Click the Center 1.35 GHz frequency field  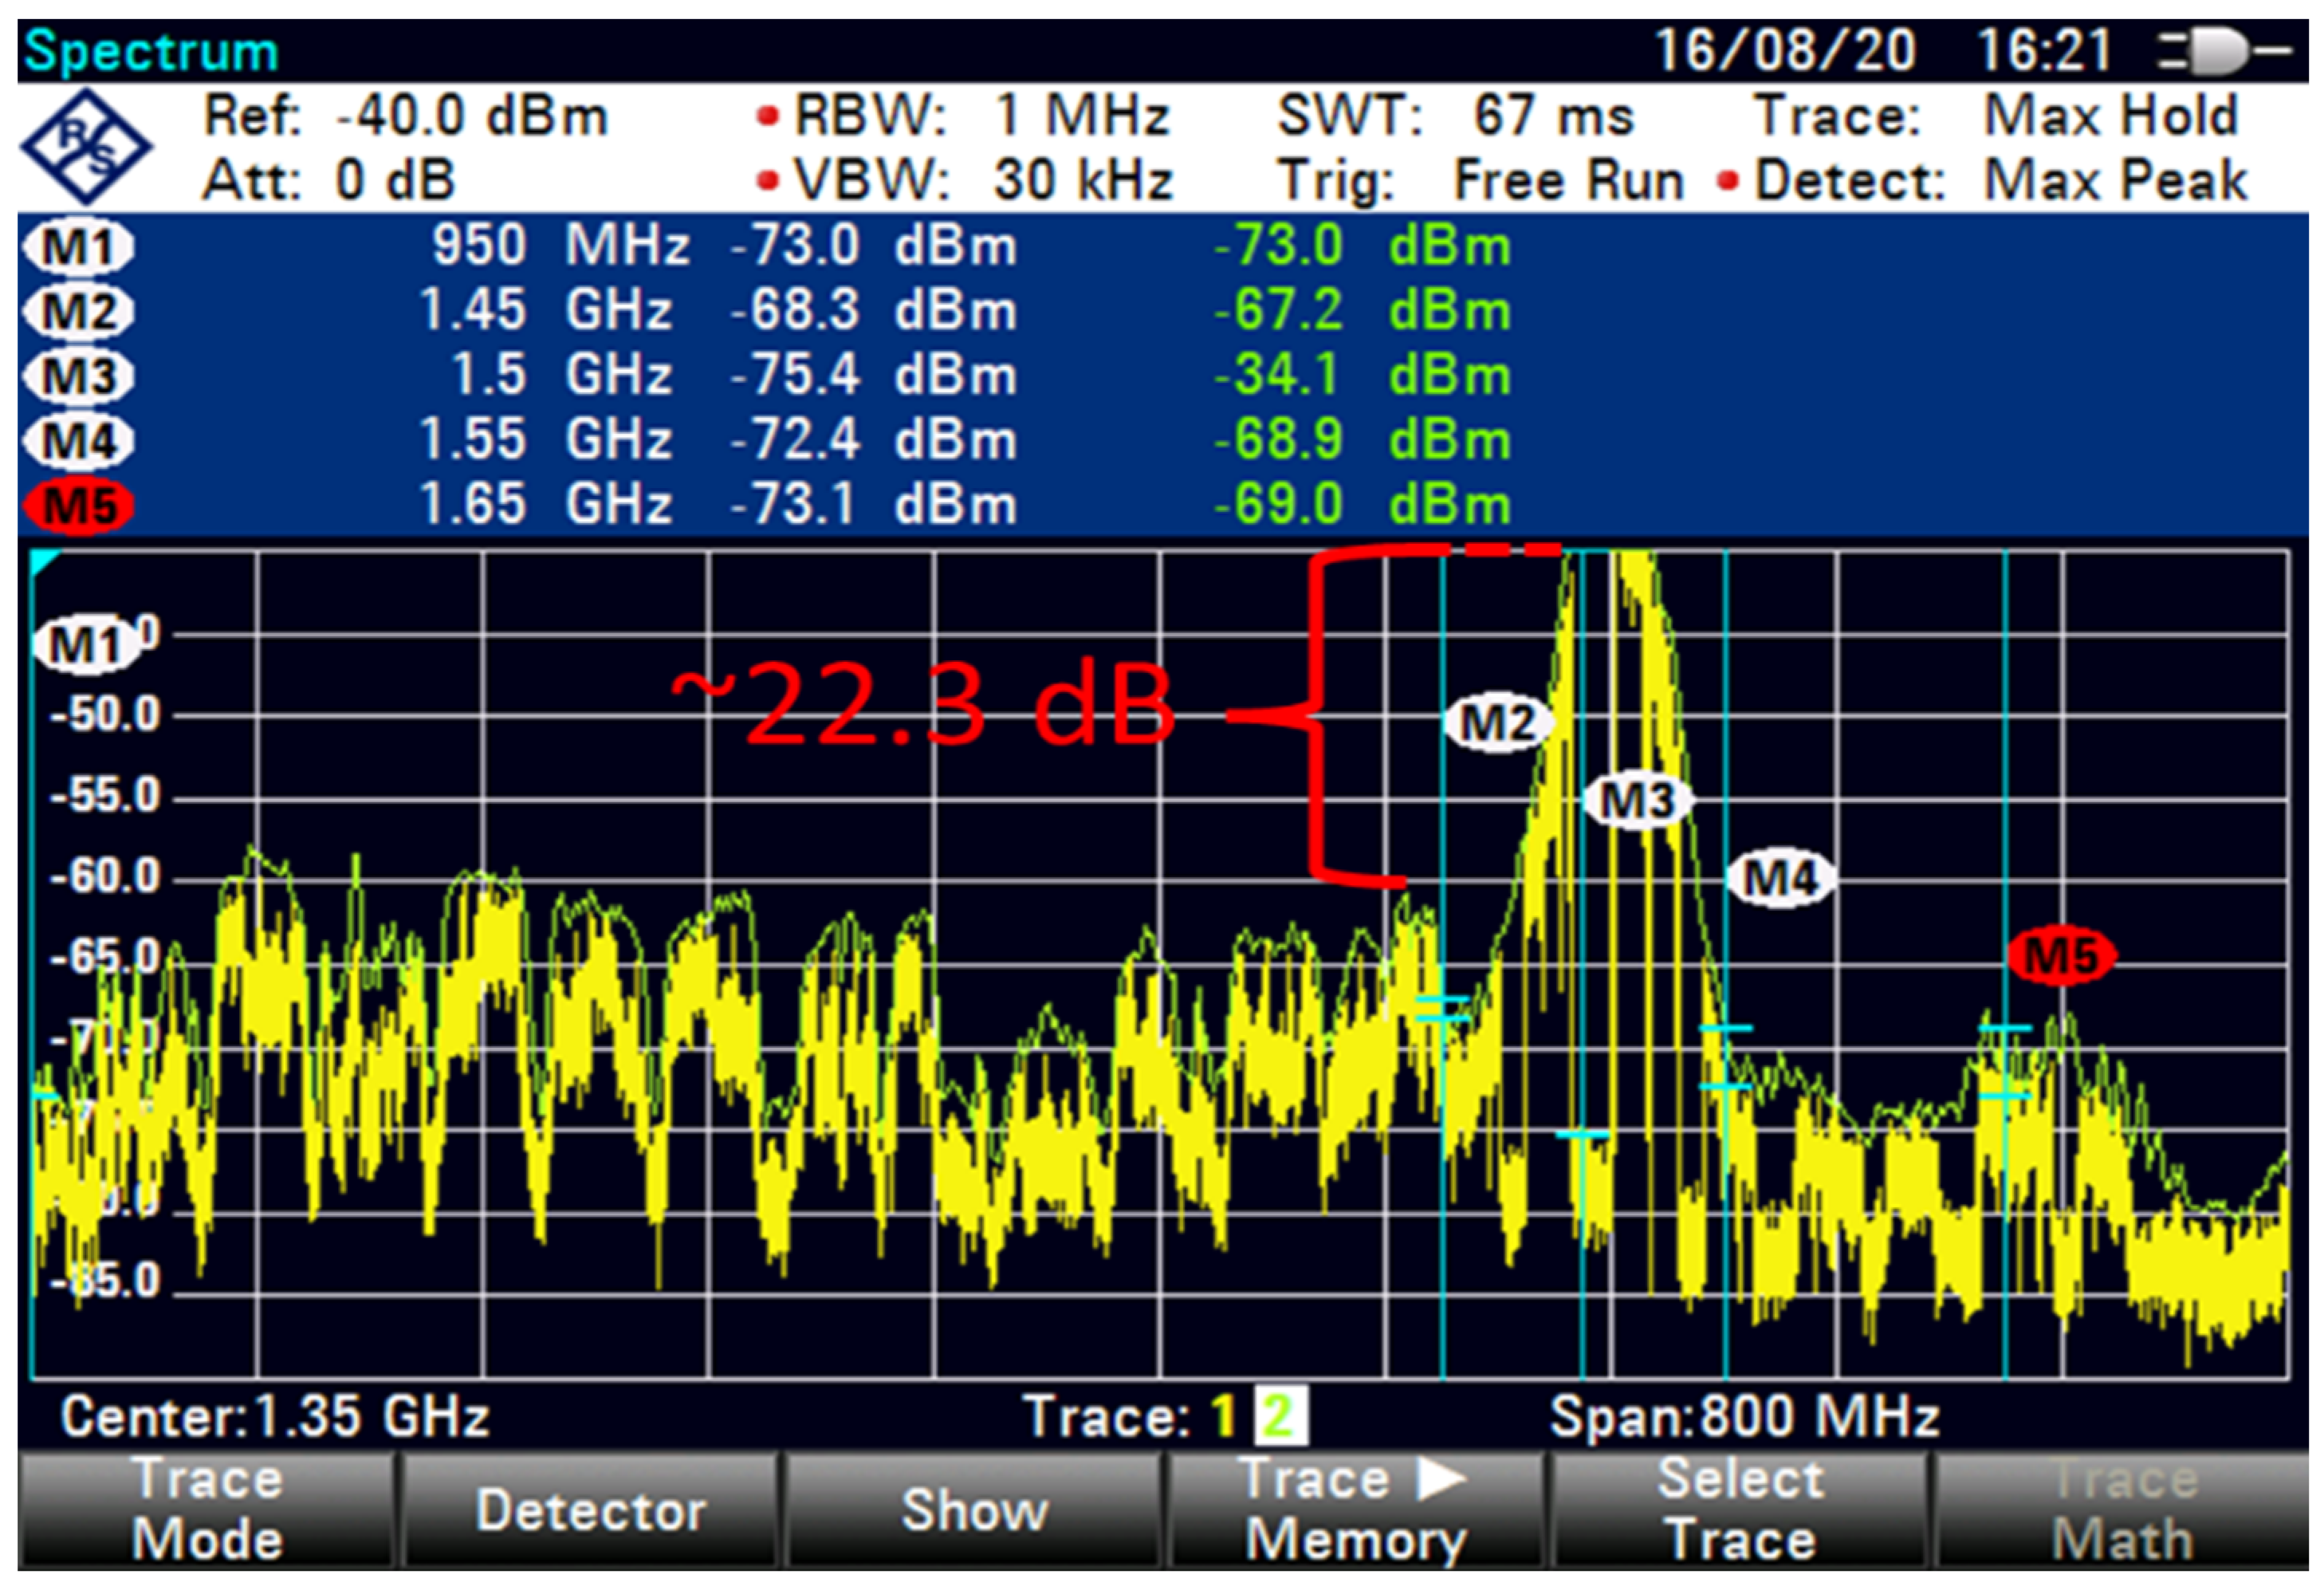click(274, 1417)
